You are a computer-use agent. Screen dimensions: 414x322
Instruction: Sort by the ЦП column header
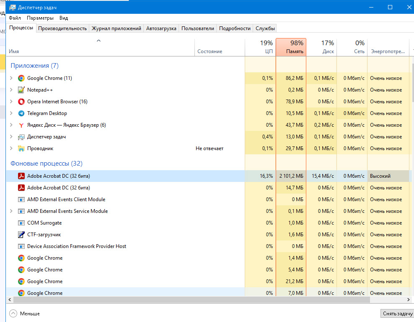tap(260, 47)
